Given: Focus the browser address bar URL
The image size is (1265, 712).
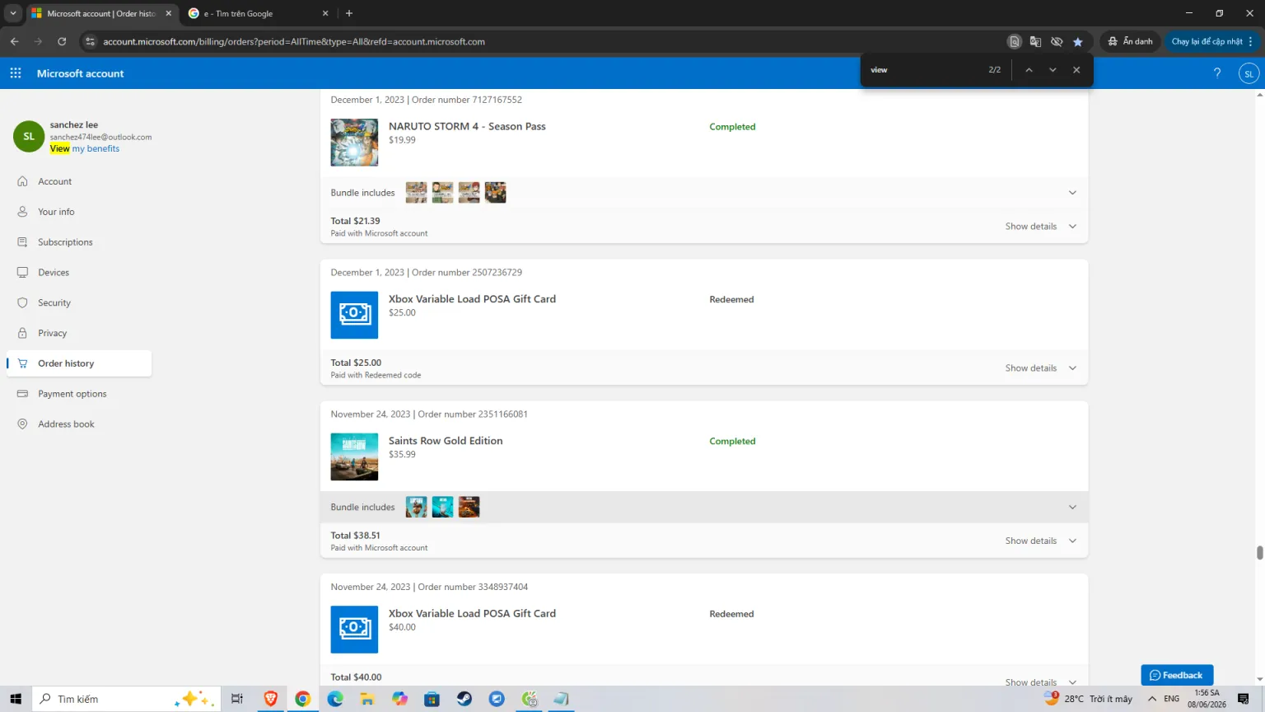Looking at the screenshot, I should tap(294, 42).
